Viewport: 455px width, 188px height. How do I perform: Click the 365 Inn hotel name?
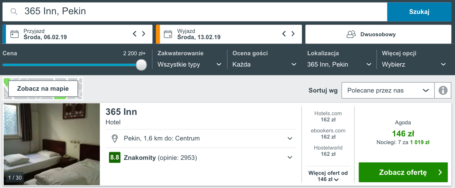click(x=121, y=112)
